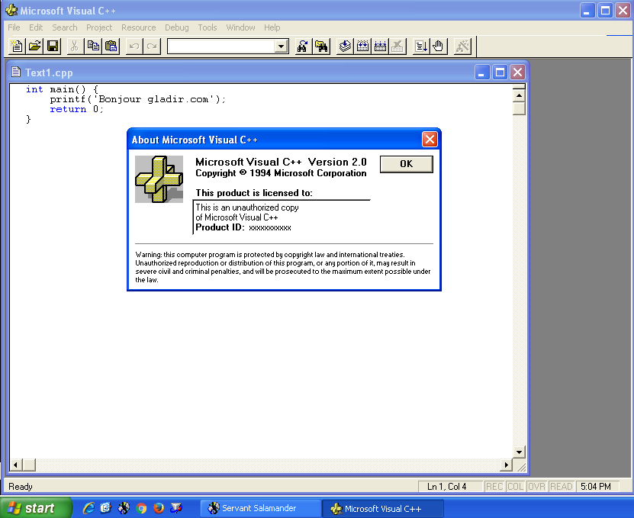Click the yellow plus logo in About dialog
634x518 pixels.
tap(159, 179)
